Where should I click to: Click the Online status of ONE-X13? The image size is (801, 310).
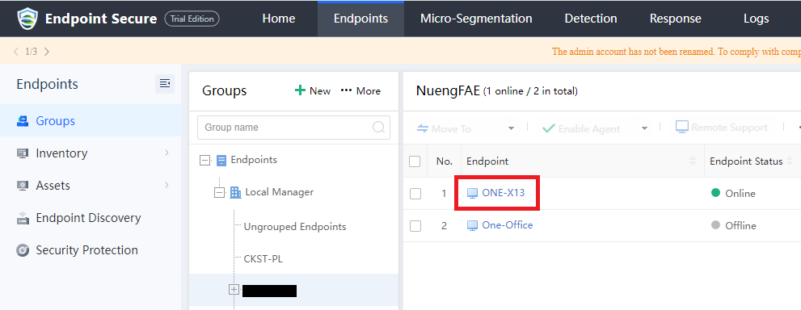pyautogui.click(x=733, y=193)
